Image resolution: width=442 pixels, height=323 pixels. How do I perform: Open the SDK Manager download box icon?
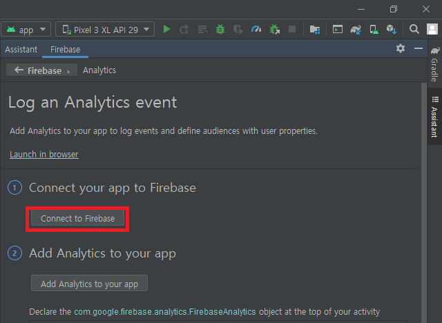[x=392, y=29]
